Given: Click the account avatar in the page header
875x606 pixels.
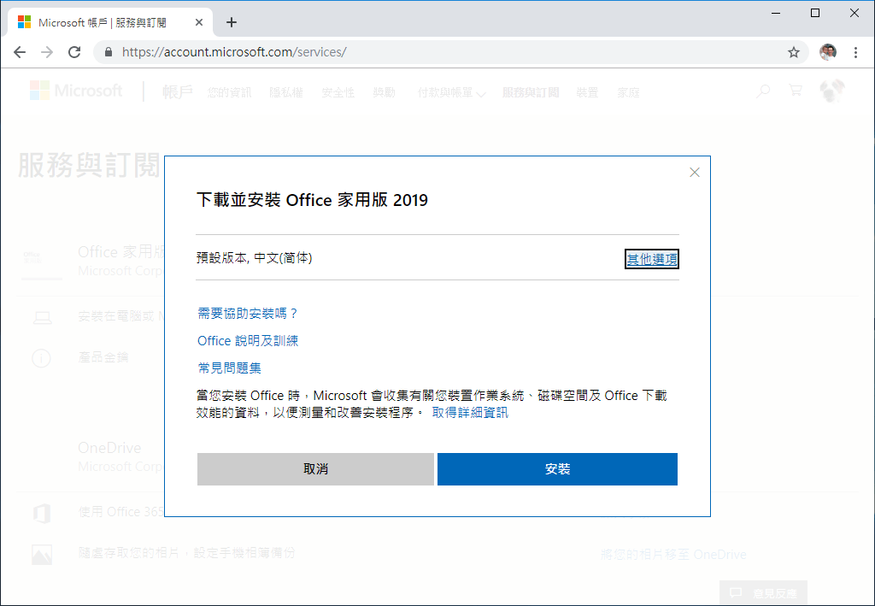Looking at the screenshot, I should tap(831, 89).
